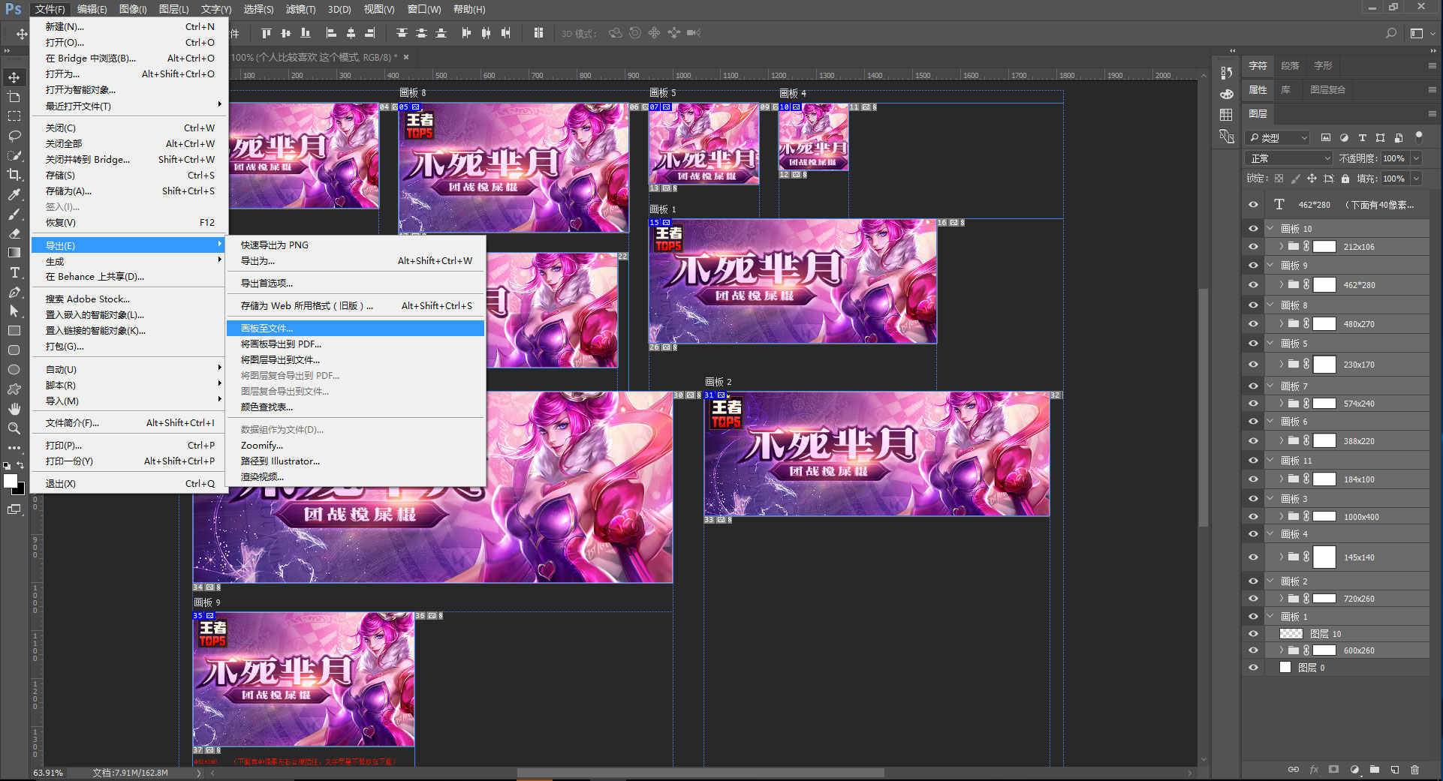Select the Ellipse shape tool
Viewport: 1443px width, 781px height.
click(x=14, y=370)
